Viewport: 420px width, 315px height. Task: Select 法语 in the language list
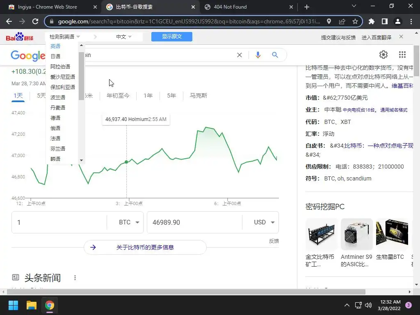point(55,138)
